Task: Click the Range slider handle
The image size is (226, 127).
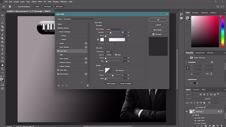Action: coord(113,76)
